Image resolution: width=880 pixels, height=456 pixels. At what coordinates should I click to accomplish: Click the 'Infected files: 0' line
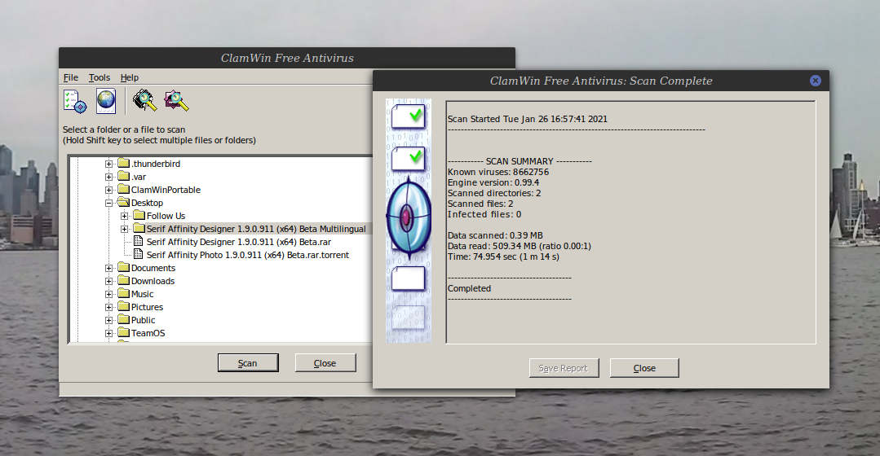coord(484,214)
